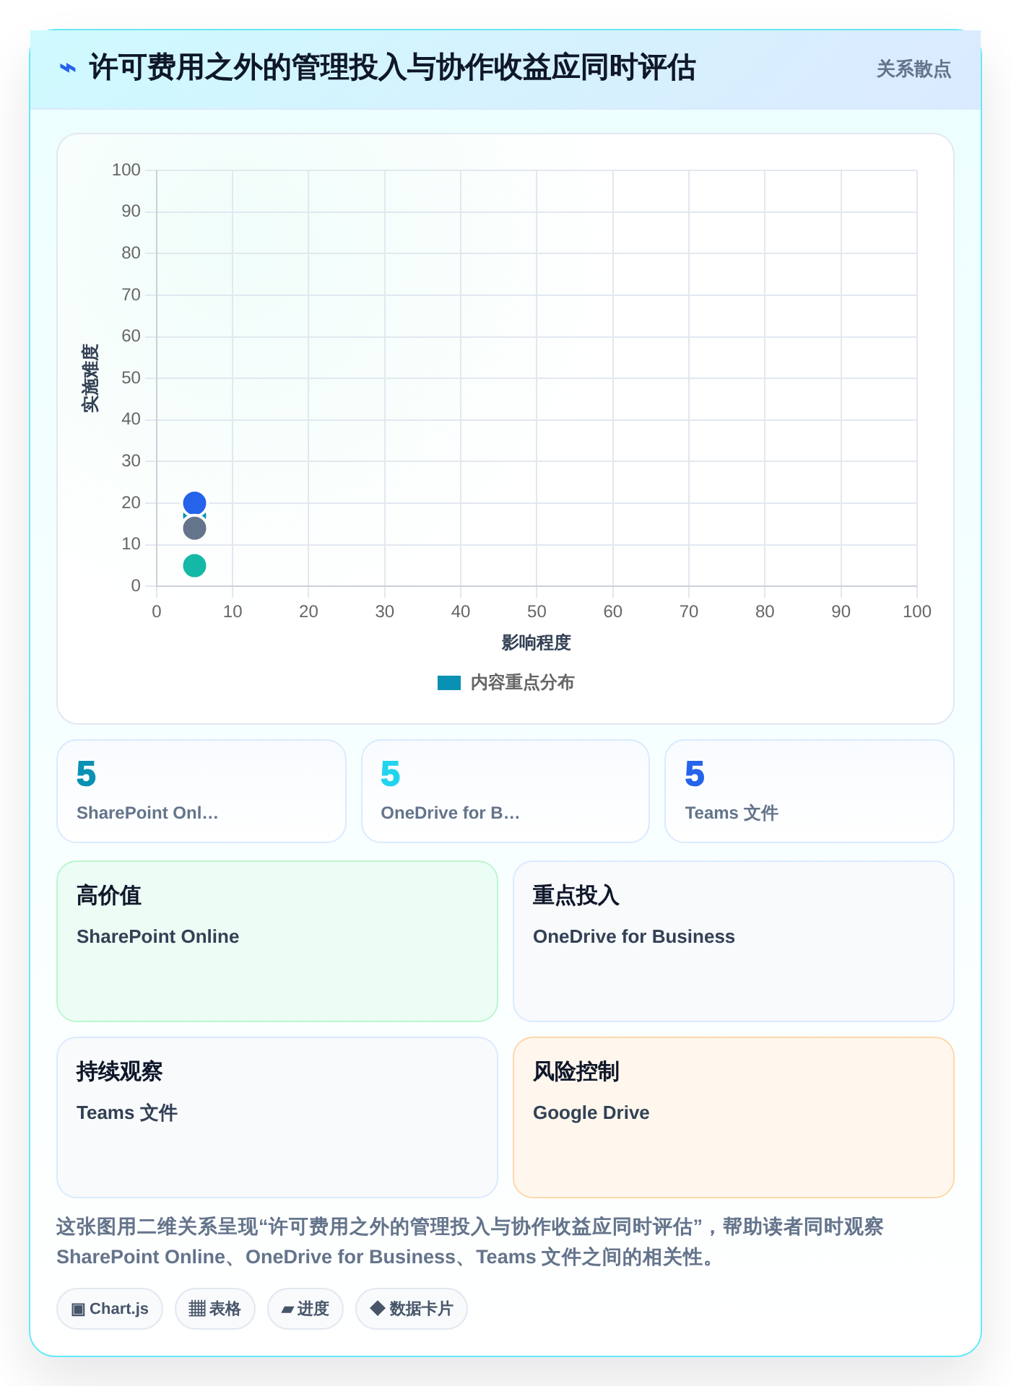1011x1386 pixels.
Task: Click the Chart.js tag chip
Action: pyautogui.click(x=110, y=1309)
